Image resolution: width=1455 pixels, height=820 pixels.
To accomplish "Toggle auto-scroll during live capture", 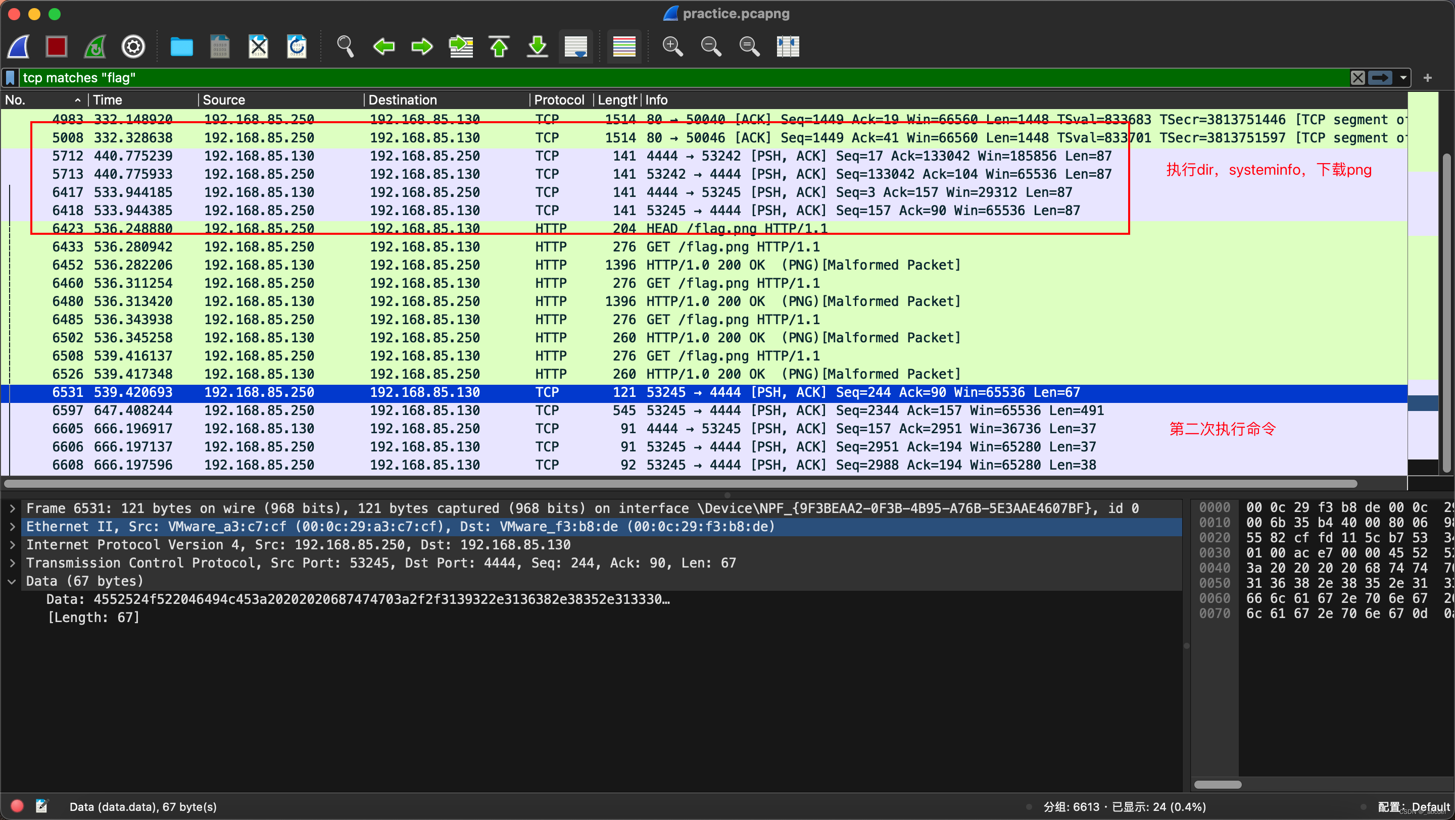I will (x=575, y=46).
